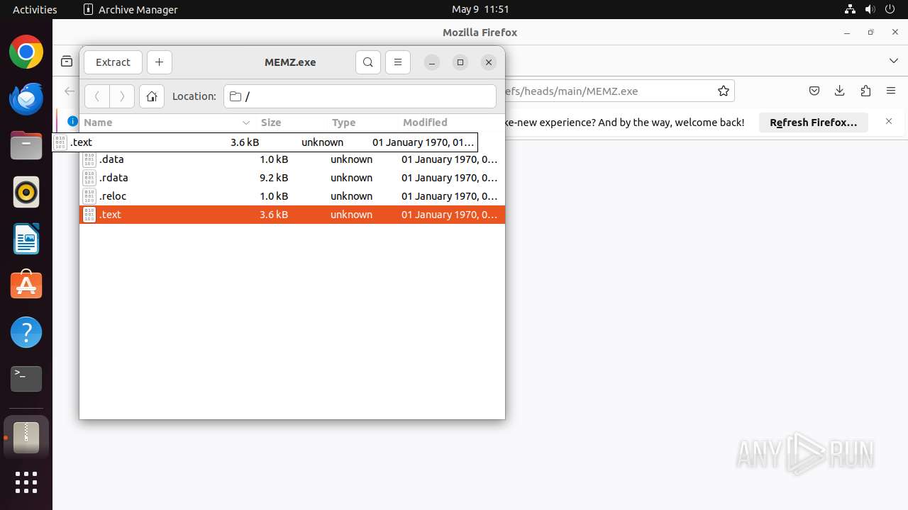This screenshot has width=908, height=510.
Task: Click Firefox back arrow
Action: [70, 91]
